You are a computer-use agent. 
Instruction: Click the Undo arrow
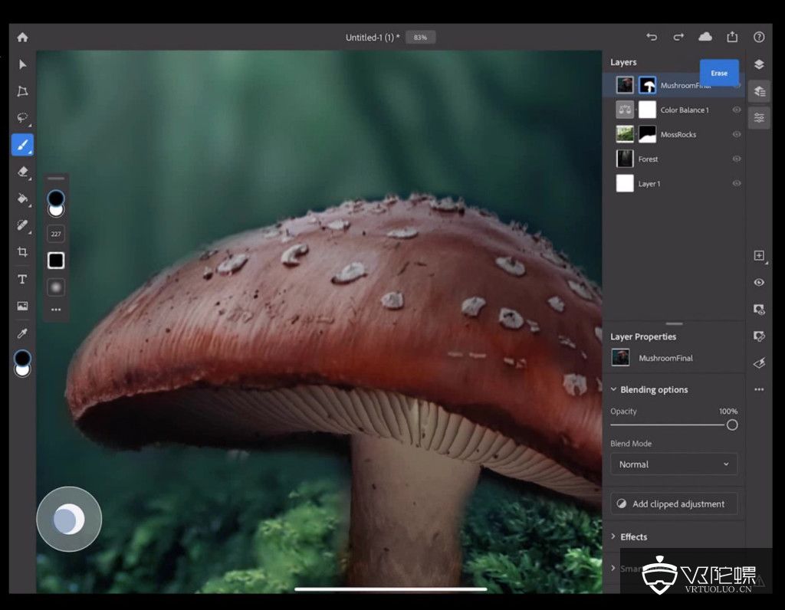[652, 37]
